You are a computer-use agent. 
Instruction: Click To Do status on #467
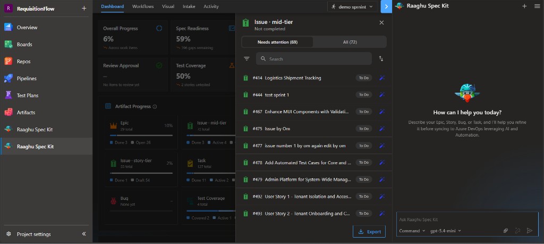click(363, 112)
